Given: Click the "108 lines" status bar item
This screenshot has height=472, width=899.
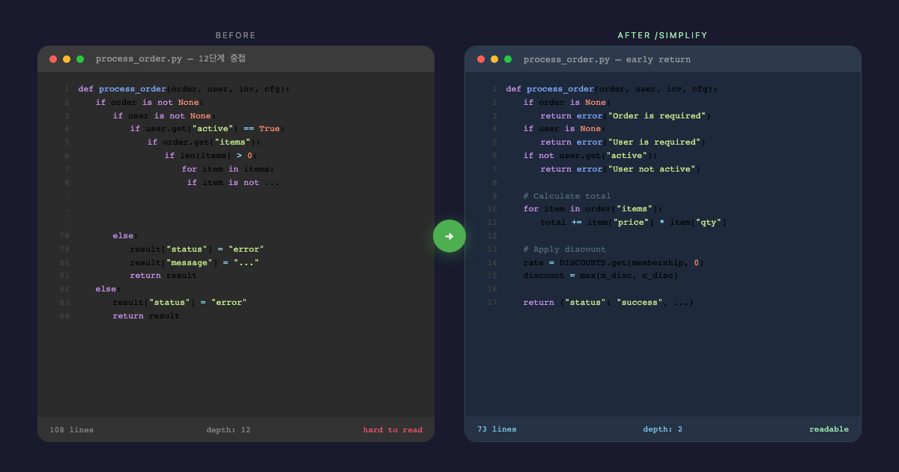Looking at the screenshot, I should (x=72, y=430).
